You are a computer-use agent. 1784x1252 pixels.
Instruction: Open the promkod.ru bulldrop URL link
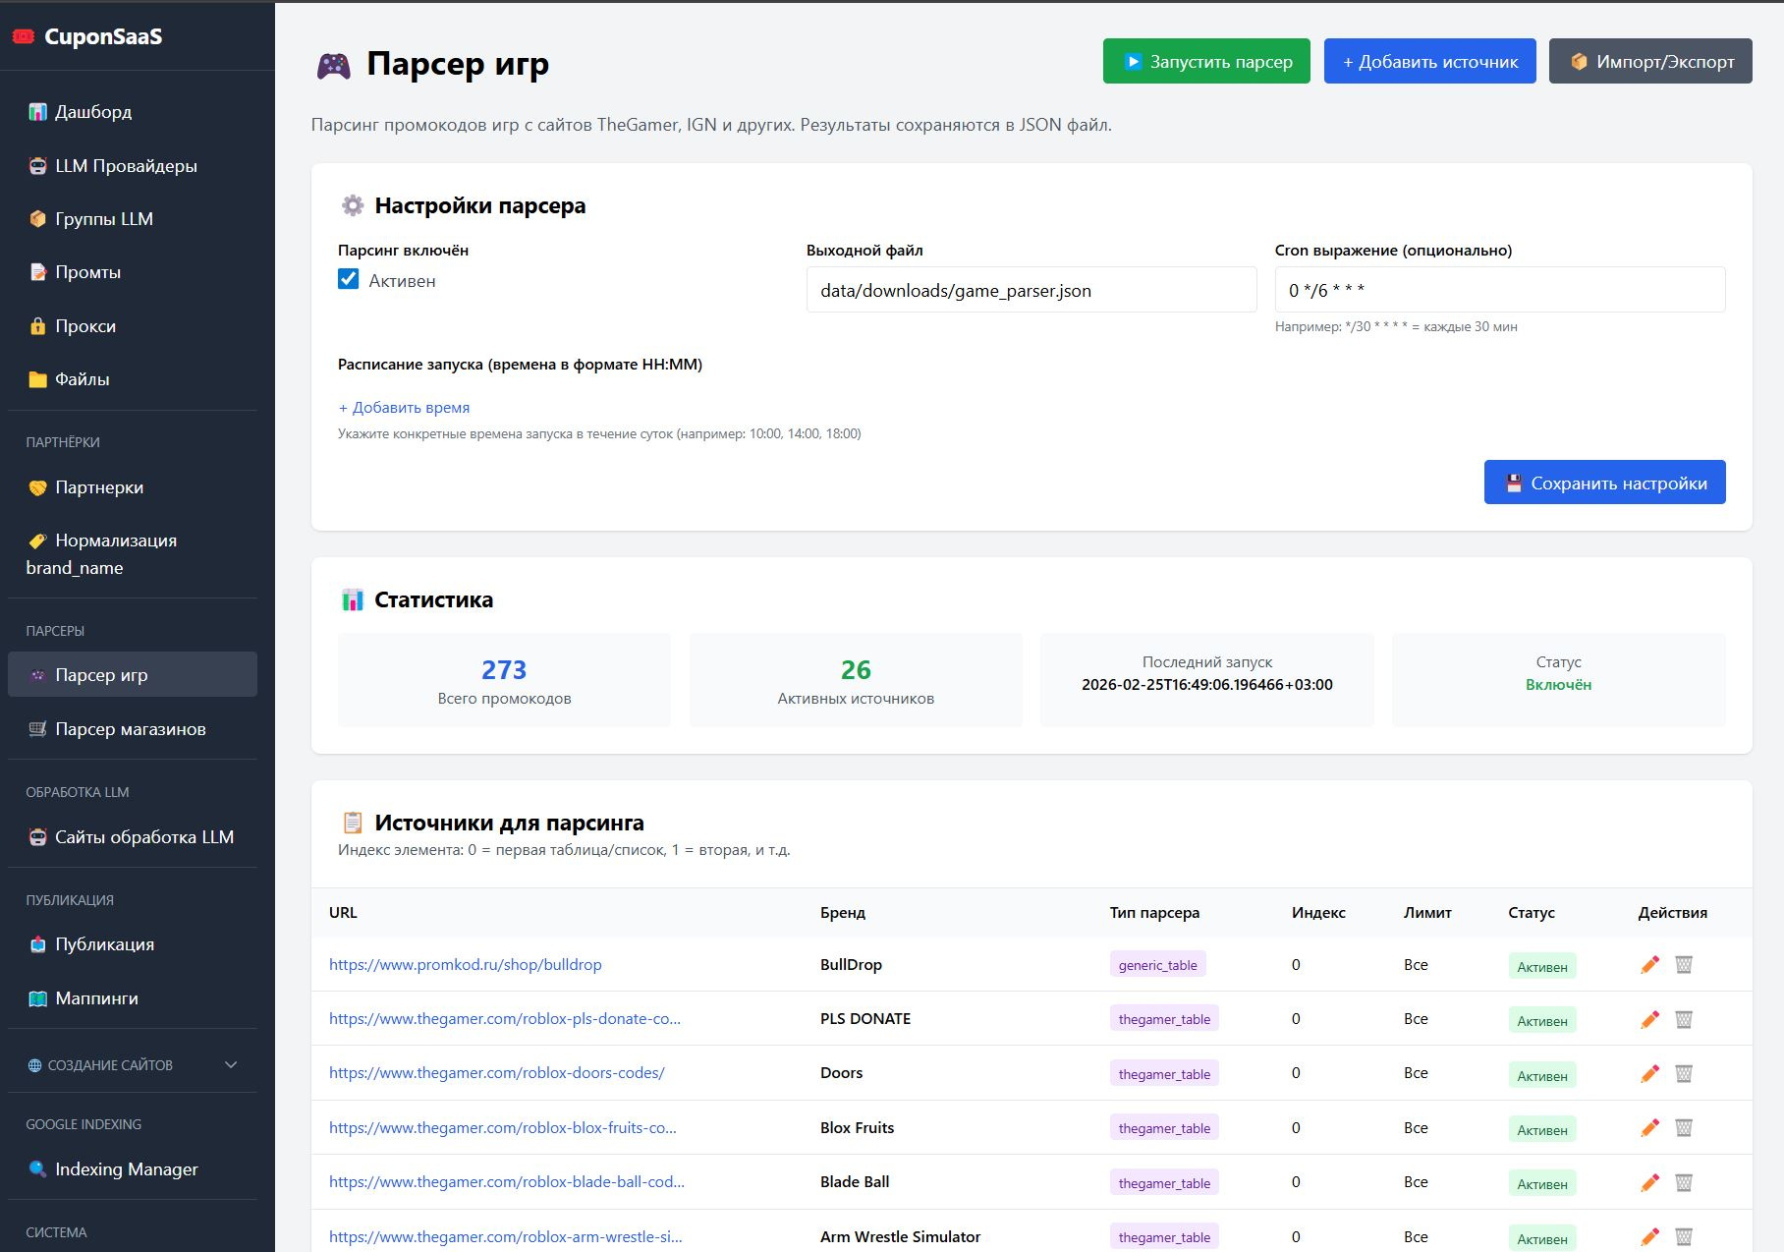[465, 965]
